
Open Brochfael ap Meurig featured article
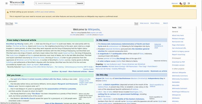15,44
